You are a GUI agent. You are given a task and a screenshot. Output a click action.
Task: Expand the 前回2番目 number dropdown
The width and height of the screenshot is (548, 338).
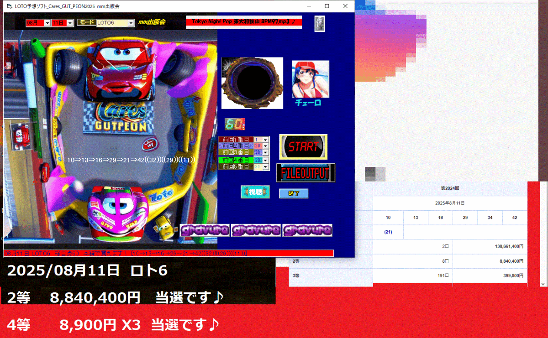pos(265,146)
